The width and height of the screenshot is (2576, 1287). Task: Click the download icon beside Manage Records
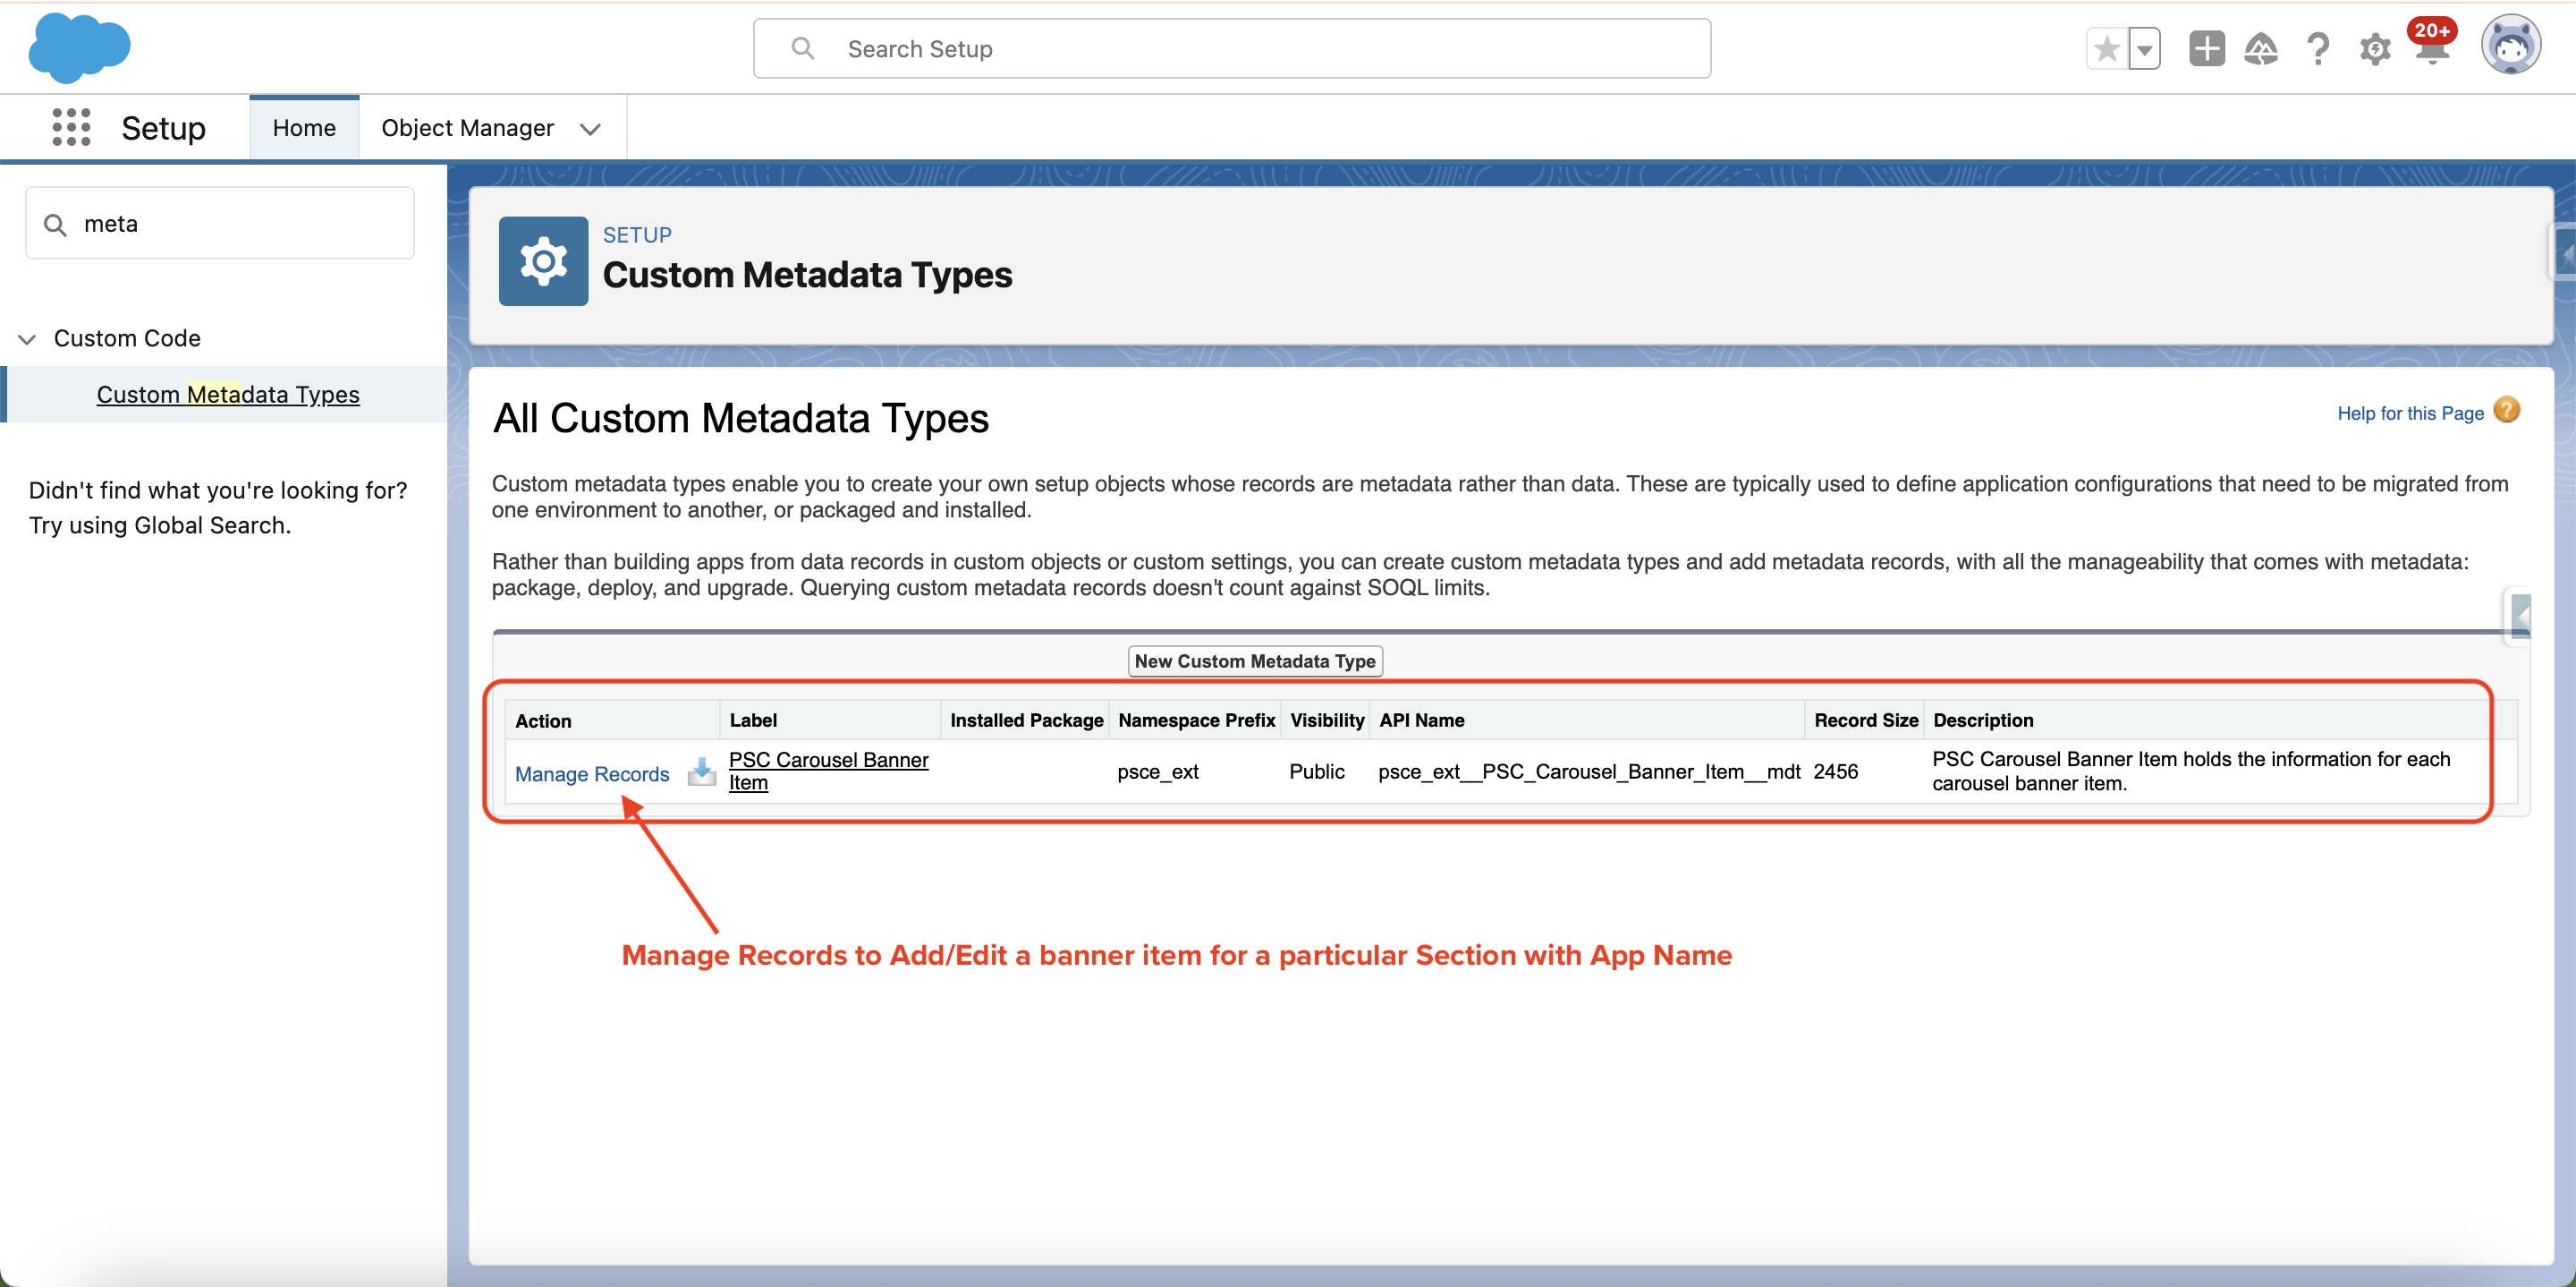coord(701,771)
